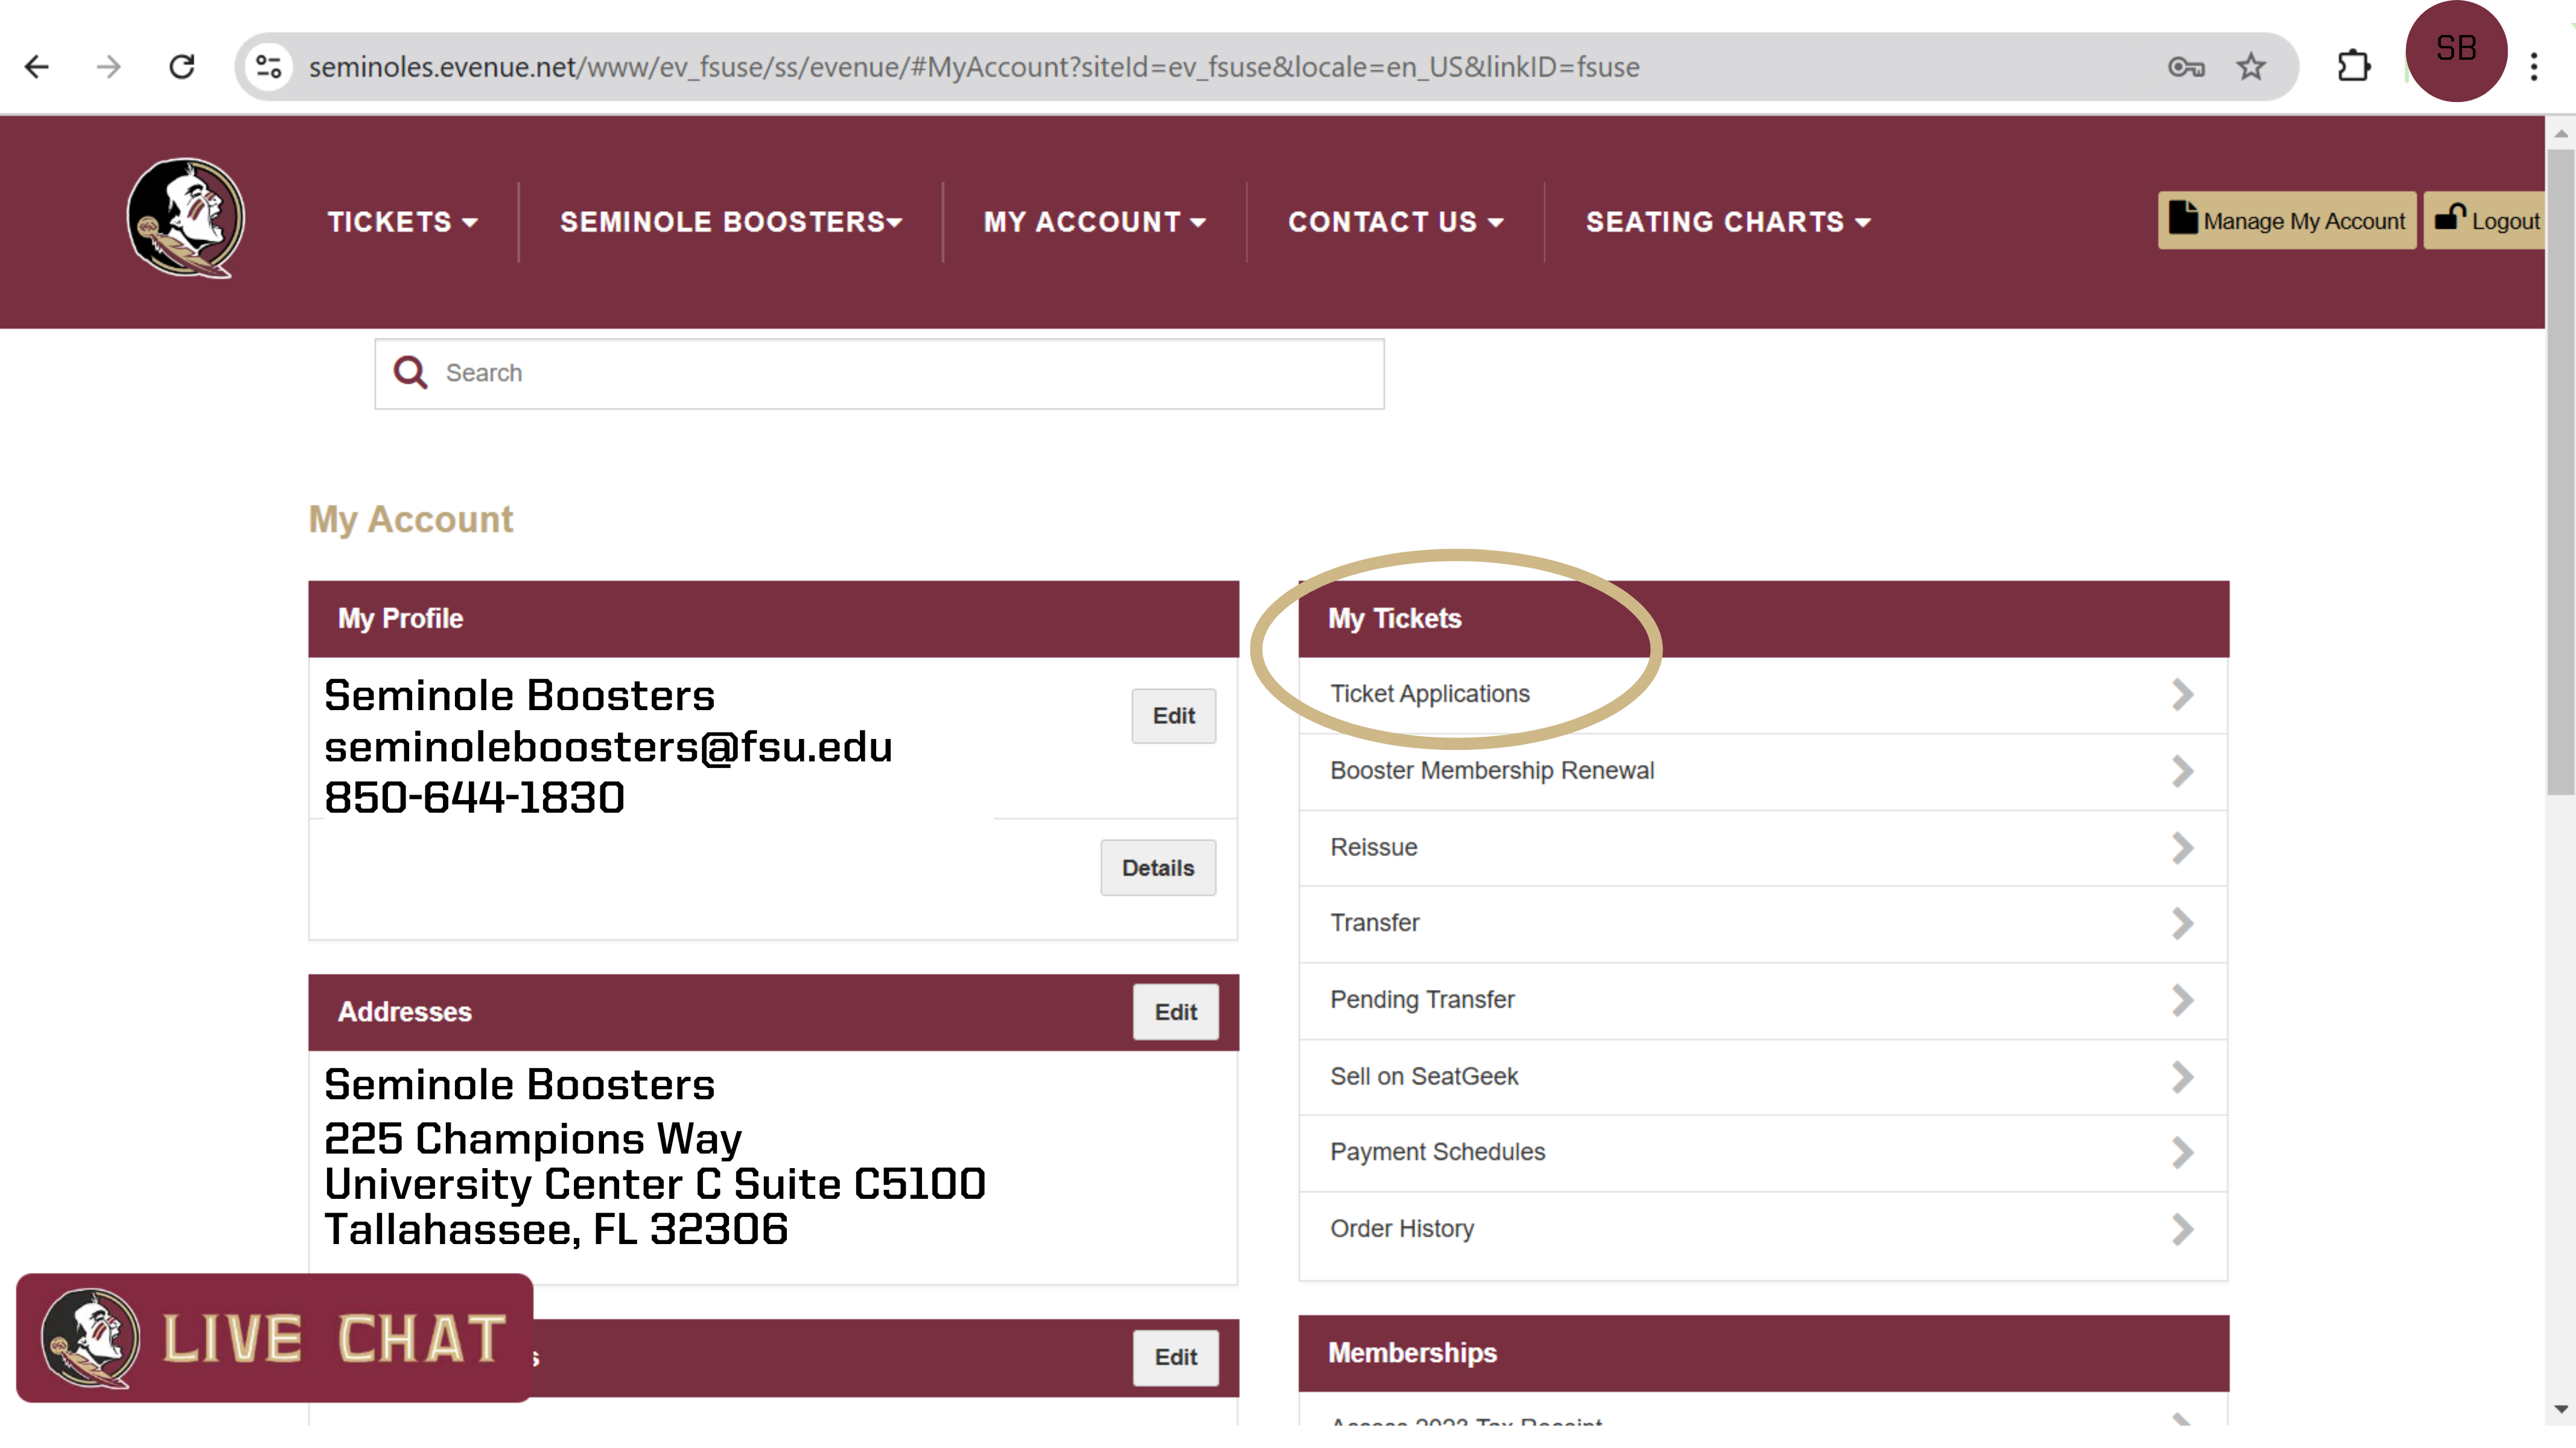The image size is (2576, 1448).
Task: Open the My Account nav menu
Action: pos(1094,222)
